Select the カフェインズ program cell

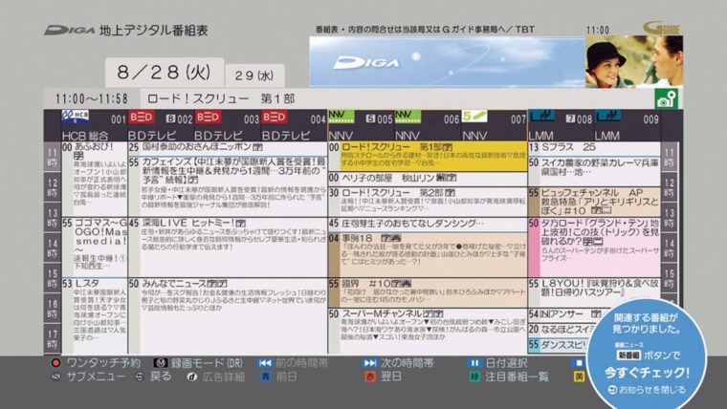[x=228, y=186]
